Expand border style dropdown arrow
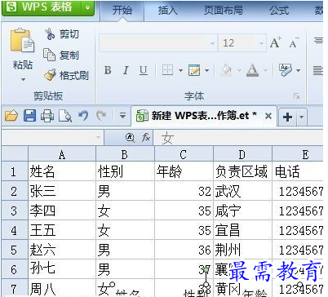Viewport: 328px width, 297px height. [x=180, y=71]
